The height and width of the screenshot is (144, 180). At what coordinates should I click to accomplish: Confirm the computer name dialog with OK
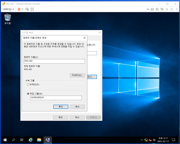tap(61, 107)
